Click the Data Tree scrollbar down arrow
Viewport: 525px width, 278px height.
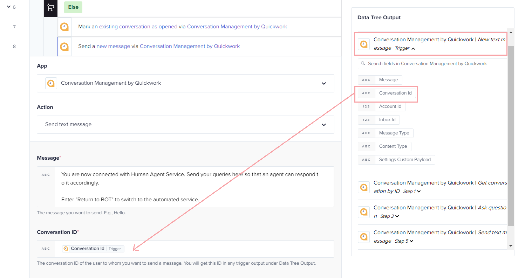tap(511, 246)
